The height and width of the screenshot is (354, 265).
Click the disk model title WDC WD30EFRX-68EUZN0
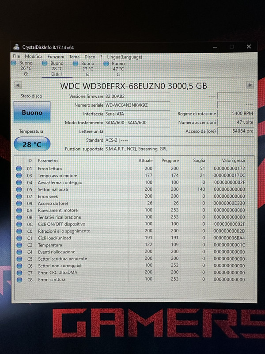click(x=113, y=86)
